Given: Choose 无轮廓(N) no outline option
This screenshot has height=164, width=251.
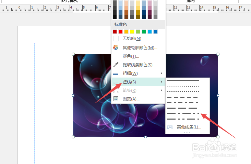Looking at the screenshot, I should tap(139, 39).
